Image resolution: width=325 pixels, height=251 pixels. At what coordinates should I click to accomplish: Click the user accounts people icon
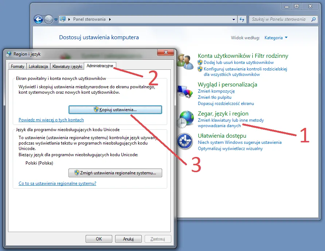(185, 61)
